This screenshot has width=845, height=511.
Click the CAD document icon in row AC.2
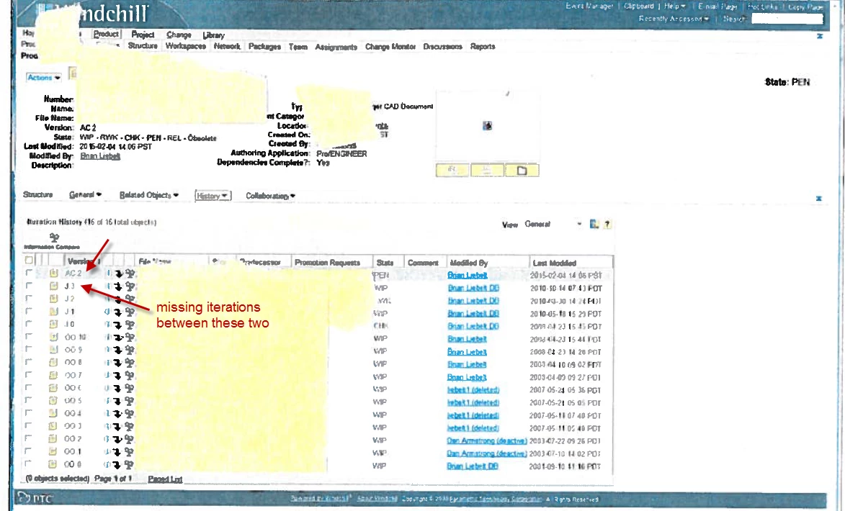tap(54, 273)
